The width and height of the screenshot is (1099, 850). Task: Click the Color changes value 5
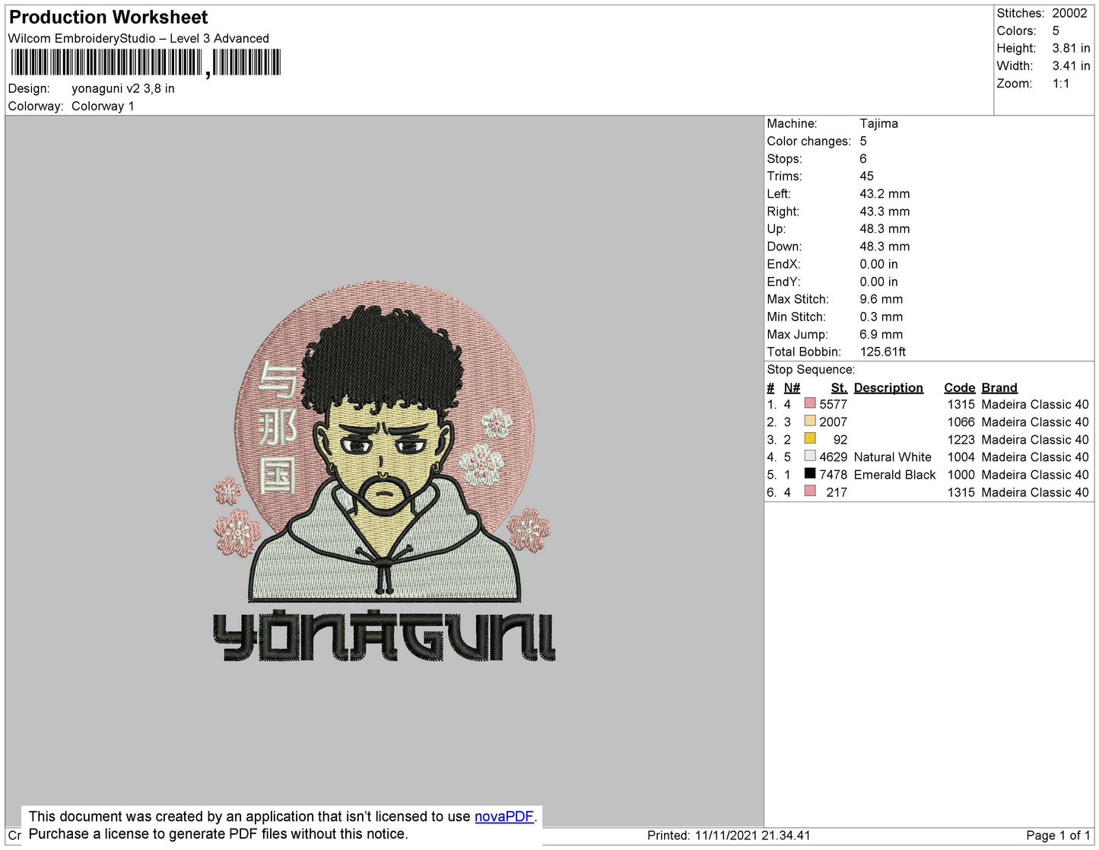point(863,141)
